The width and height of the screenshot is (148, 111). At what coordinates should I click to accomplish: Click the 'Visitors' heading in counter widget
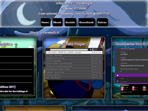coord(125,85)
